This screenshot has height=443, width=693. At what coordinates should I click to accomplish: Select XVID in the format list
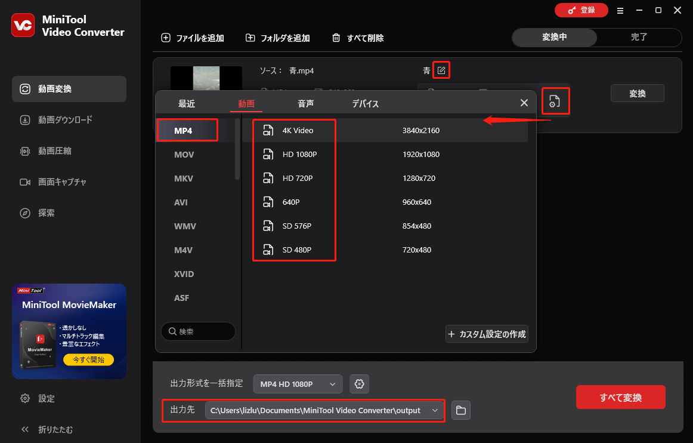(184, 274)
